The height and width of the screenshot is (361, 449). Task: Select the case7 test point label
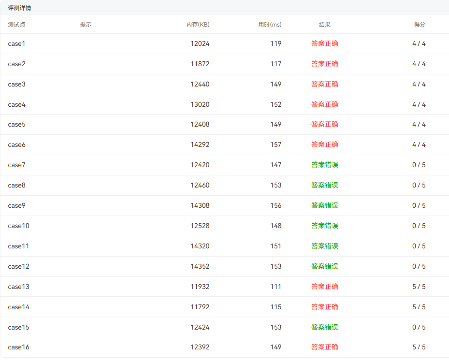pyautogui.click(x=16, y=165)
